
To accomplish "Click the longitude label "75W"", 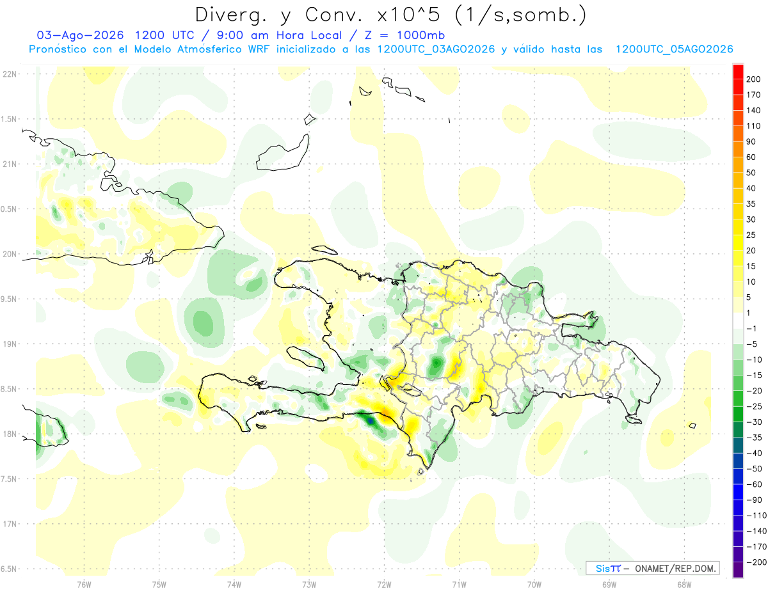I will [159, 584].
